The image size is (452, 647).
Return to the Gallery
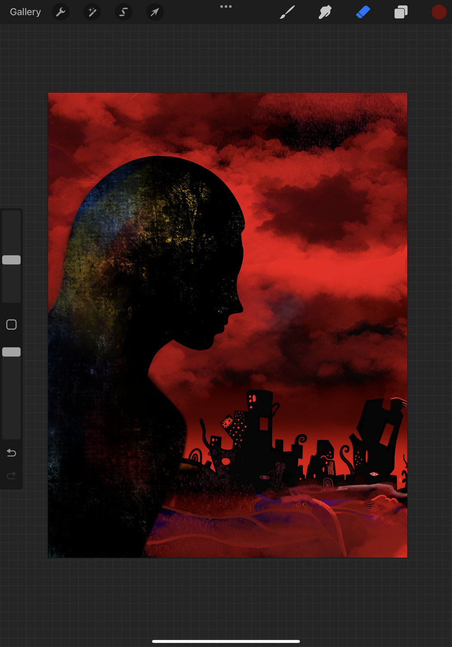pyautogui.click(x=25, y=12)
